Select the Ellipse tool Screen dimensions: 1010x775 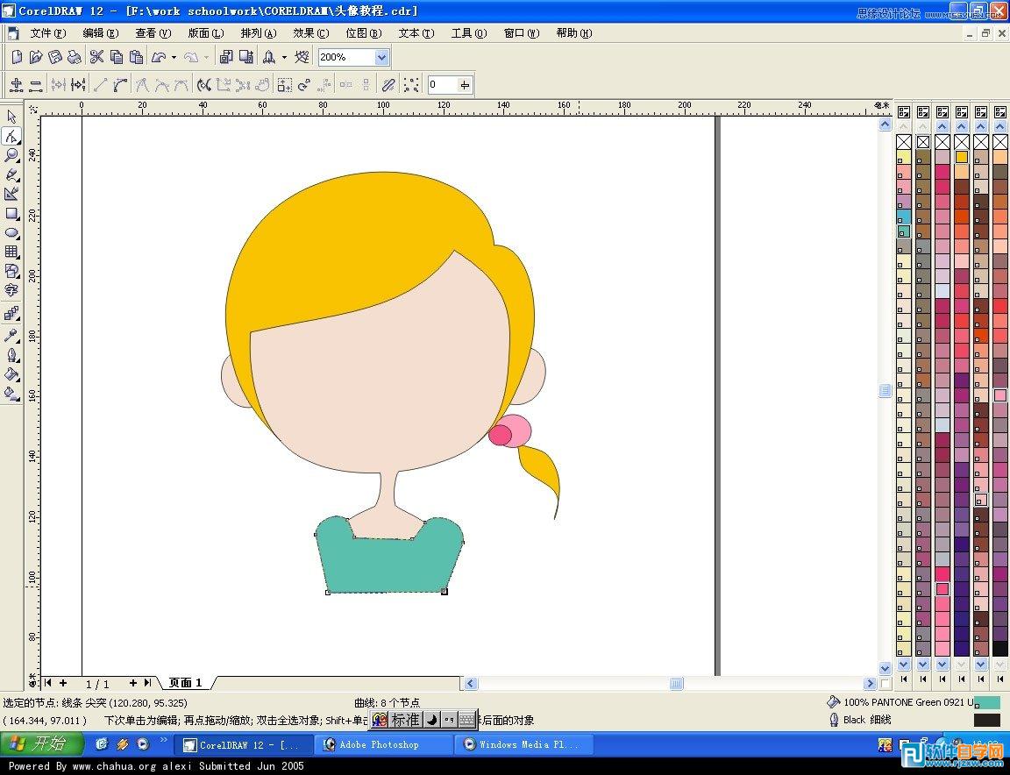tap(11, 232)
